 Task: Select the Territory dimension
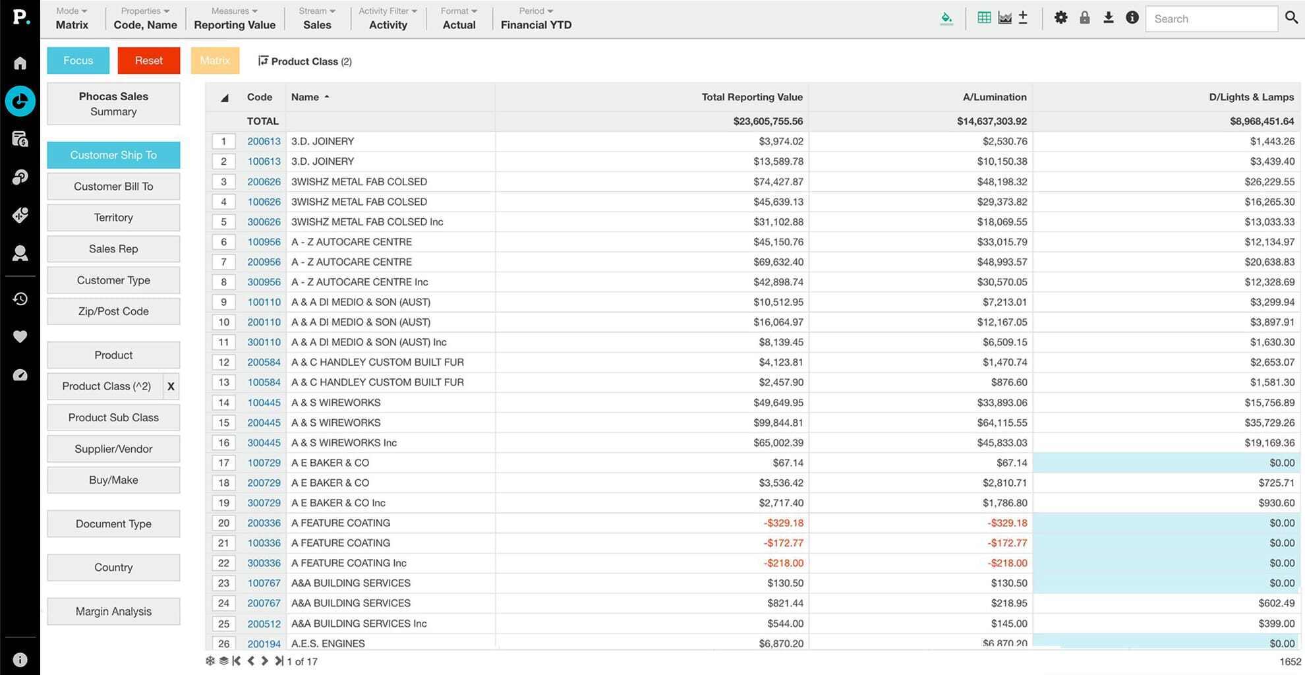click(x=113, y=218)
